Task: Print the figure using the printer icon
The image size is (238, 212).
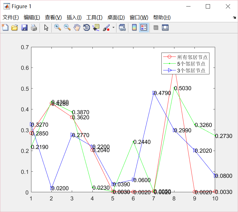Action: tap(34, 28)
